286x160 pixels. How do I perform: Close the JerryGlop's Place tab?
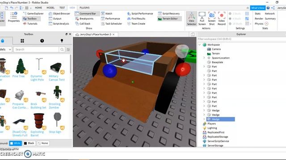click(x=114, y=35)
